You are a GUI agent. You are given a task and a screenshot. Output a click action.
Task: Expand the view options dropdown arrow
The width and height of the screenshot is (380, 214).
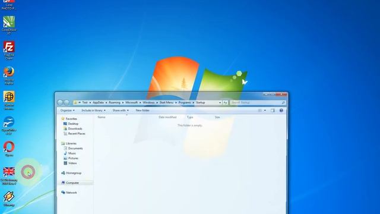coord(265,111)
